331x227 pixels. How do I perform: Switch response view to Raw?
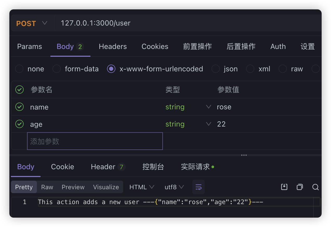(x=47, y=187)
